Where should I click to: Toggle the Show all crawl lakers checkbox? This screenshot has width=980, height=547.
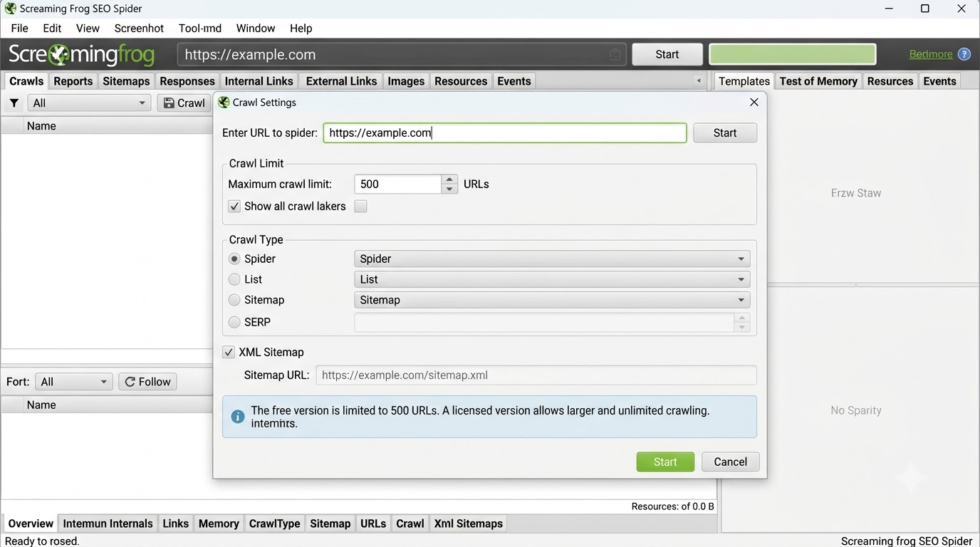click(234, 207)
